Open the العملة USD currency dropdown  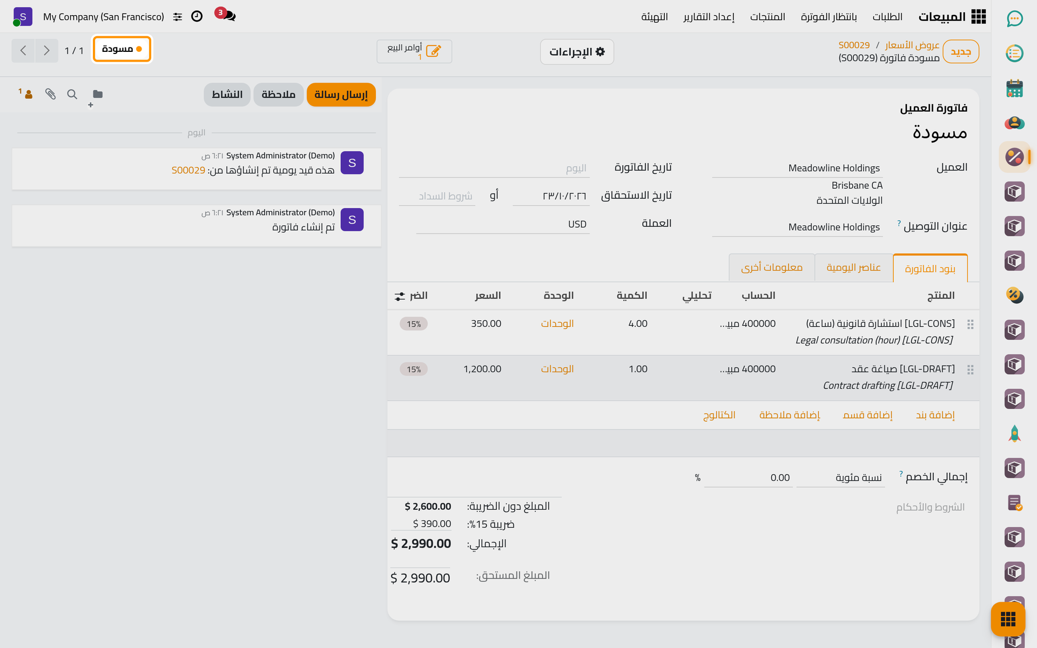pos(503,224)
